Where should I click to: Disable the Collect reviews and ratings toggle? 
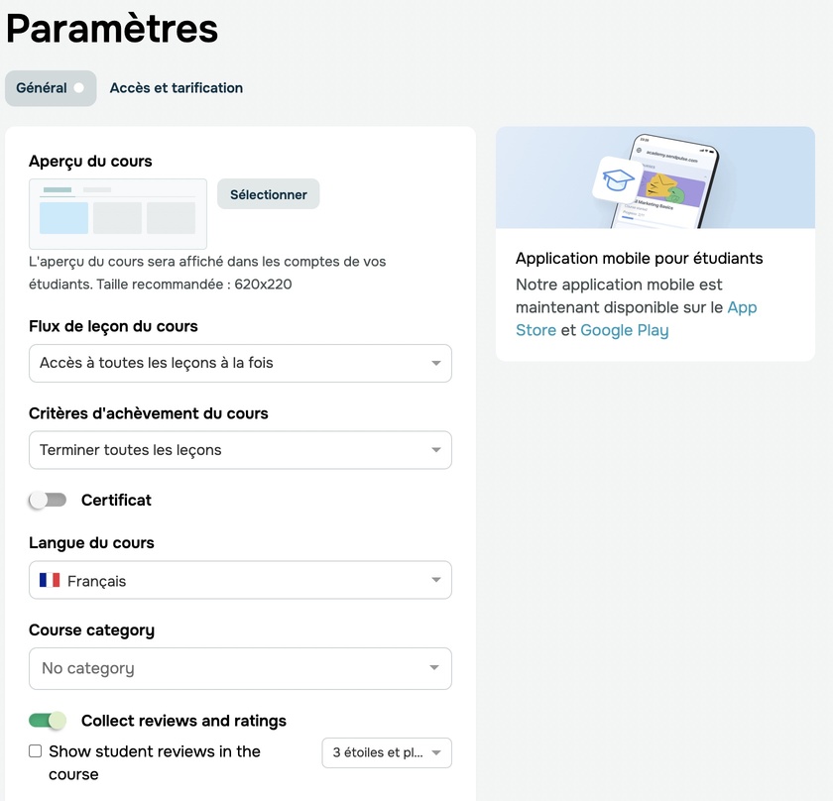coord(48,721)
